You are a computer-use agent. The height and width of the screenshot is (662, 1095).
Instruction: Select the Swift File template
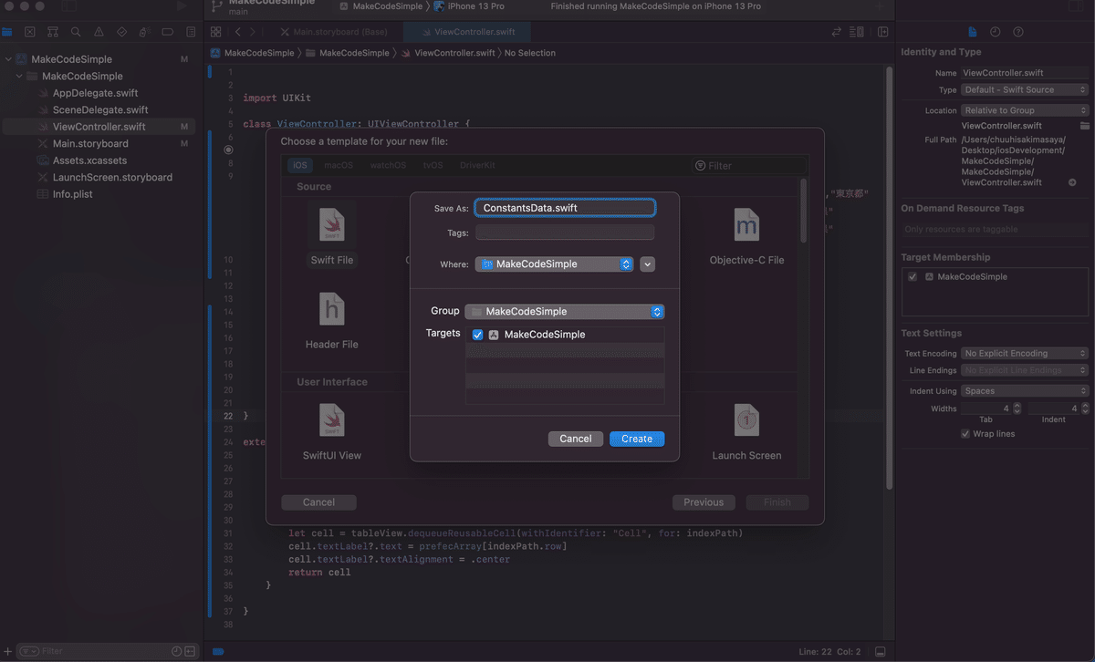click(x=332, y=234)
